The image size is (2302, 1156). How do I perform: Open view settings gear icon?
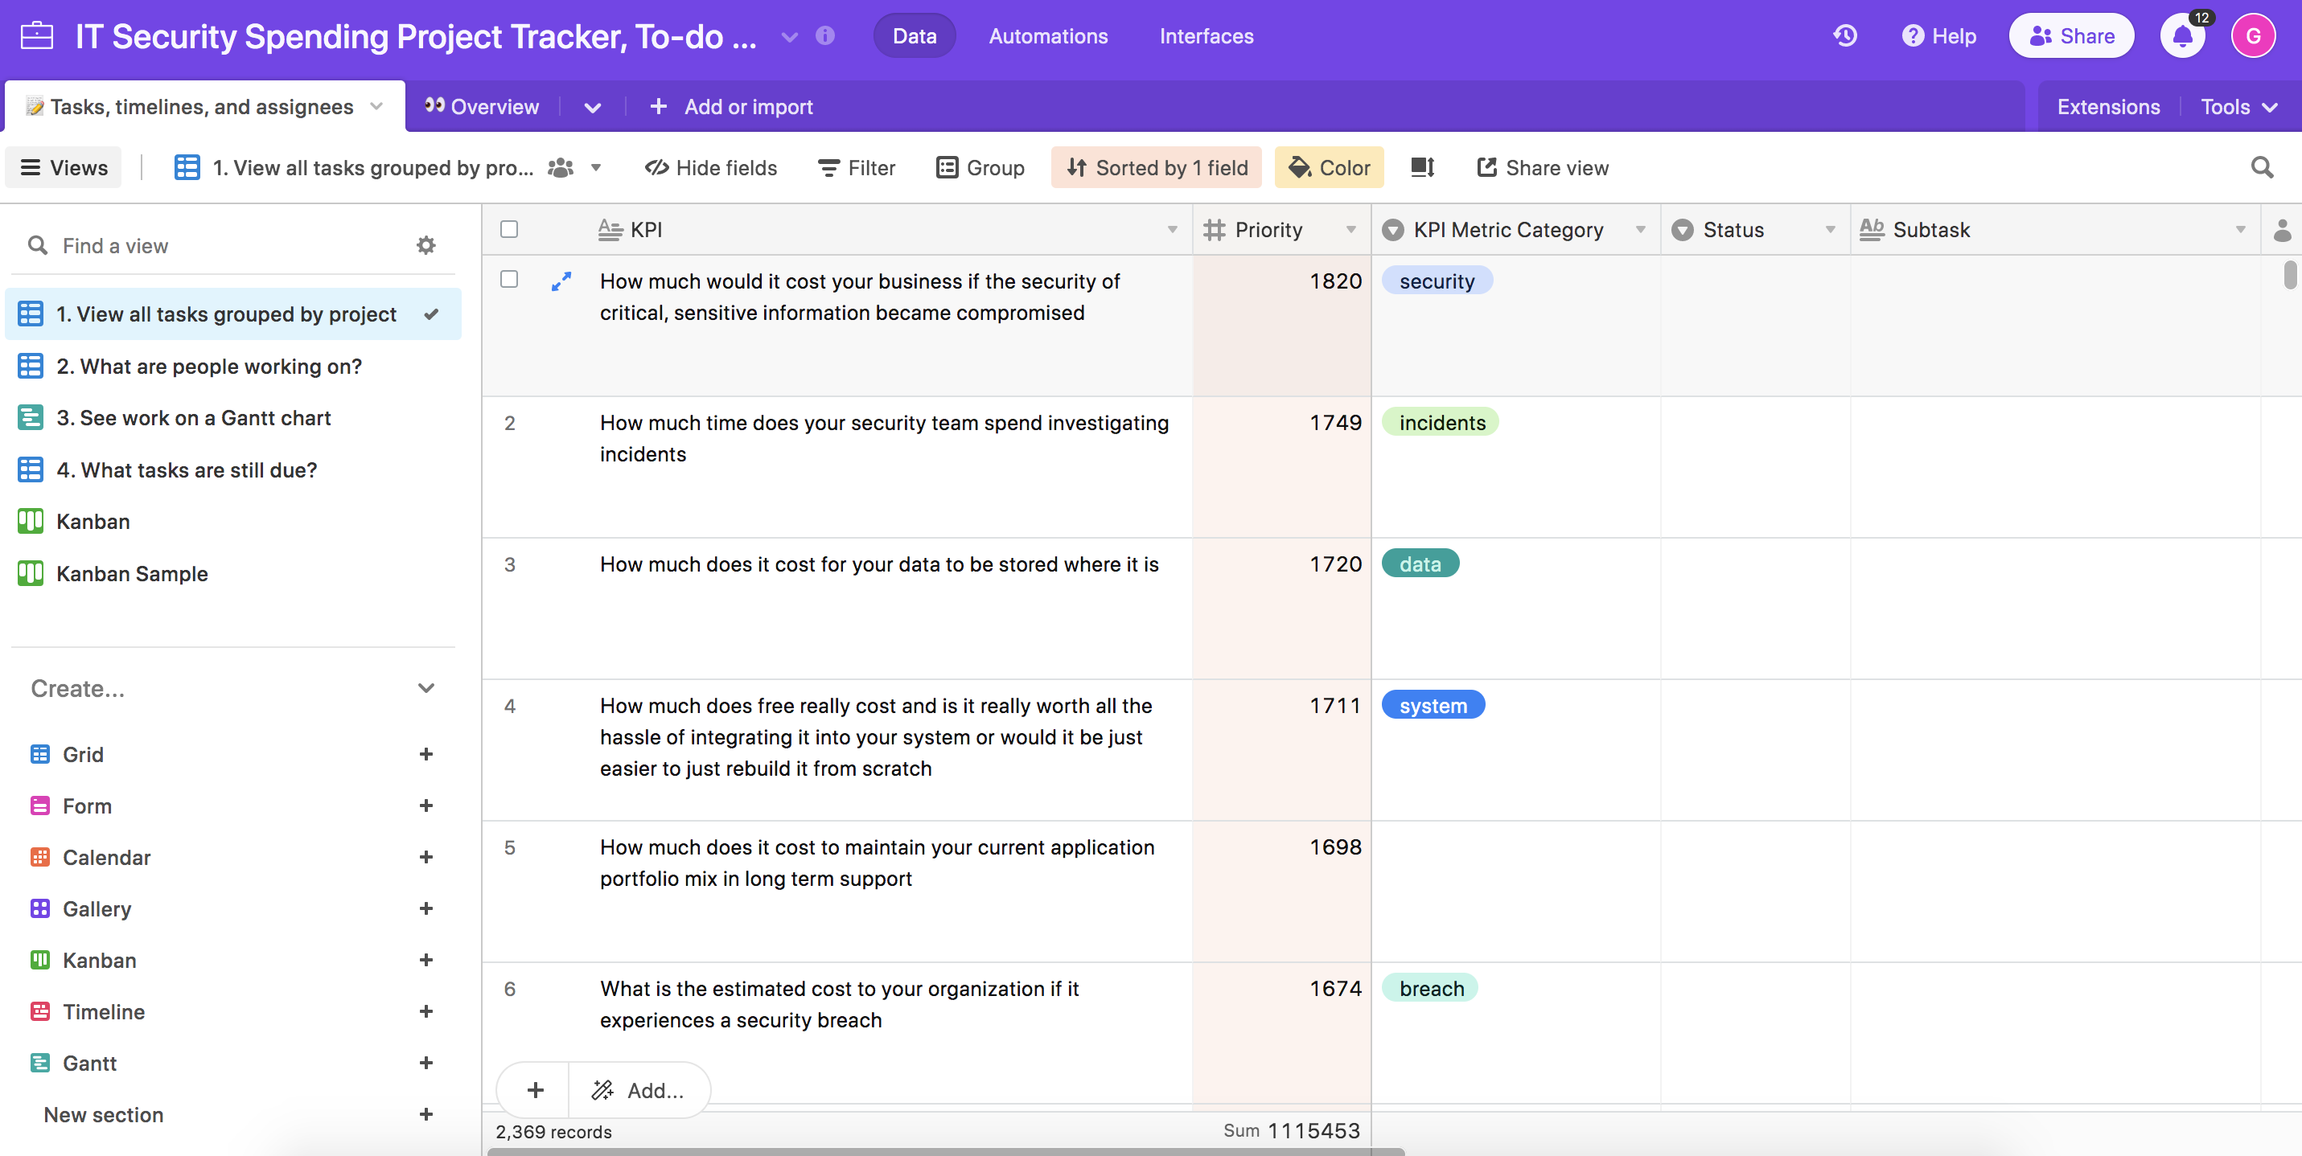426,244
